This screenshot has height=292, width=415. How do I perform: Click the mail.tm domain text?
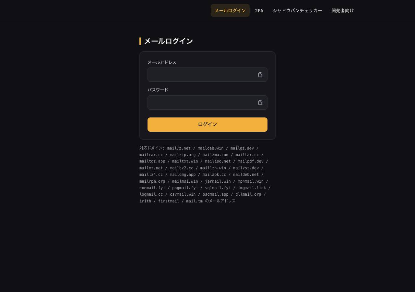point(194,201)
